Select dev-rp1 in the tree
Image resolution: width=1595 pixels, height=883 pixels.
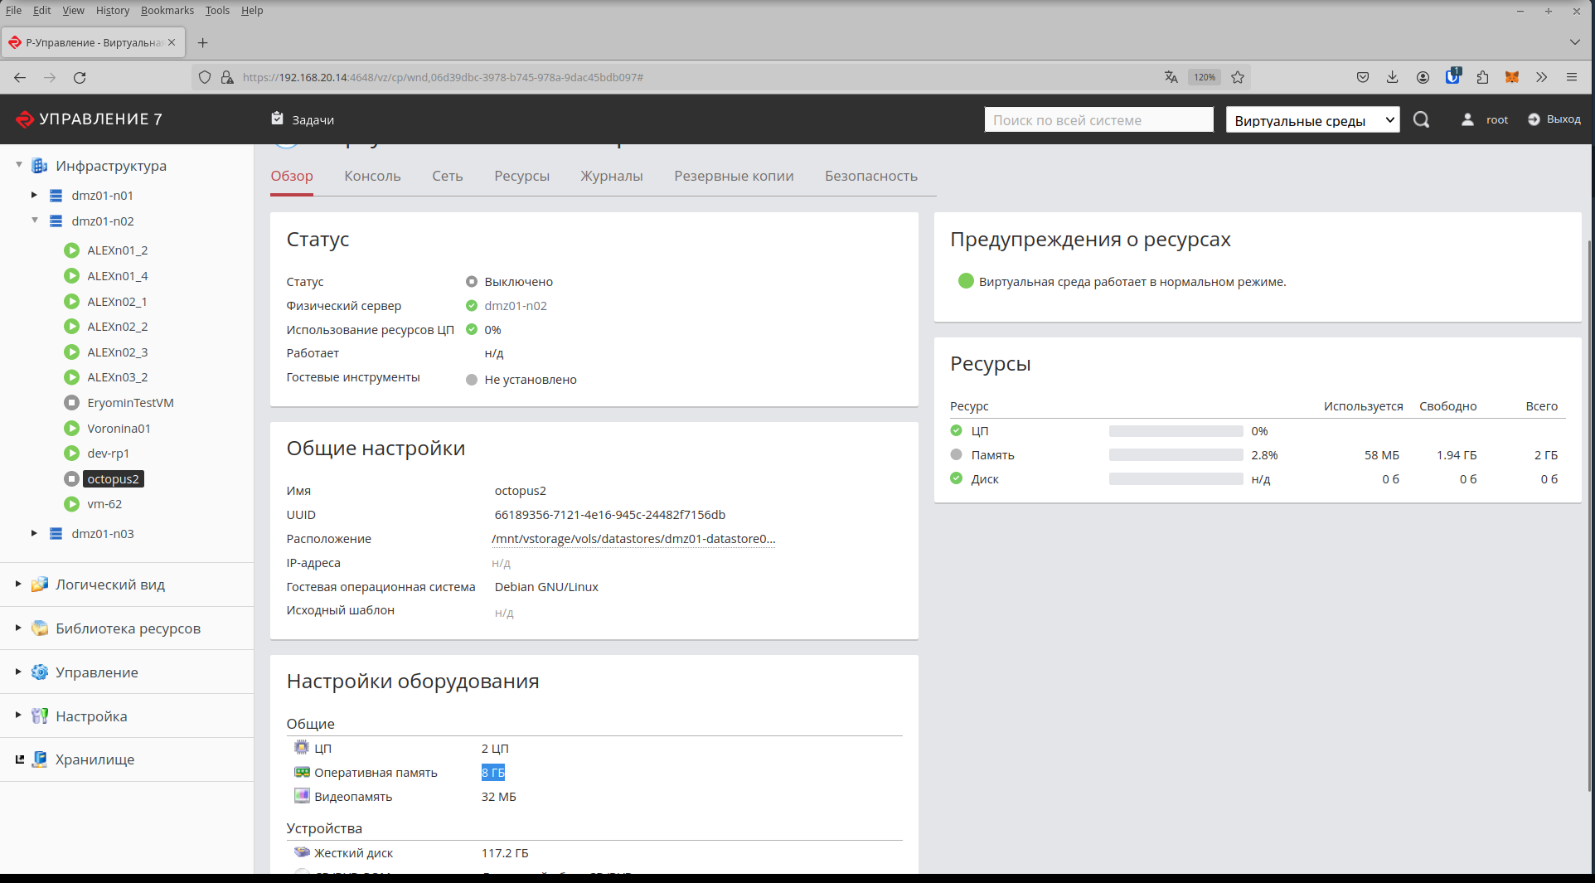click(x=108, y=454)
